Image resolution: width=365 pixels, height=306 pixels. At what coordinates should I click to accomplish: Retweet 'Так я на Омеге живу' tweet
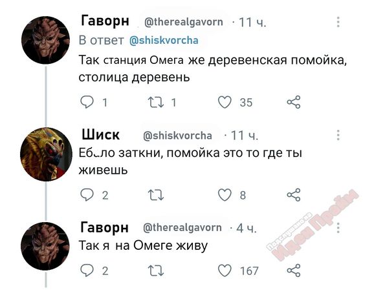coord(156,270)
